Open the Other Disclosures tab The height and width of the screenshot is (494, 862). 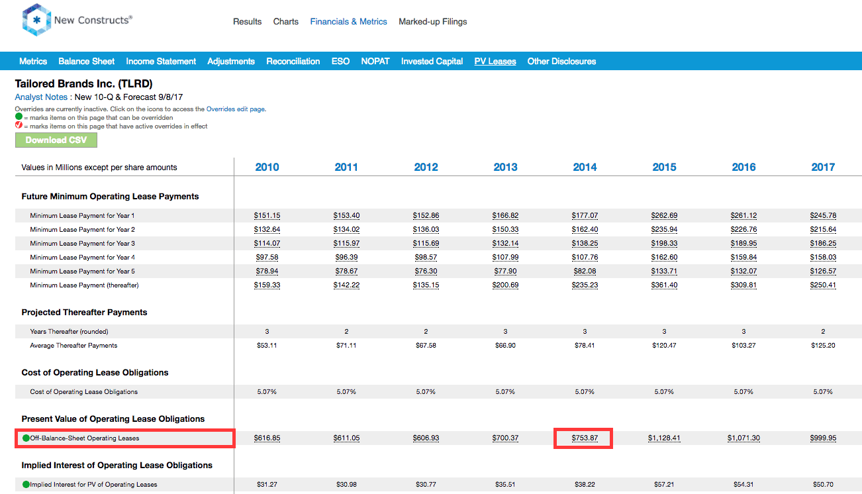point(561,62)
